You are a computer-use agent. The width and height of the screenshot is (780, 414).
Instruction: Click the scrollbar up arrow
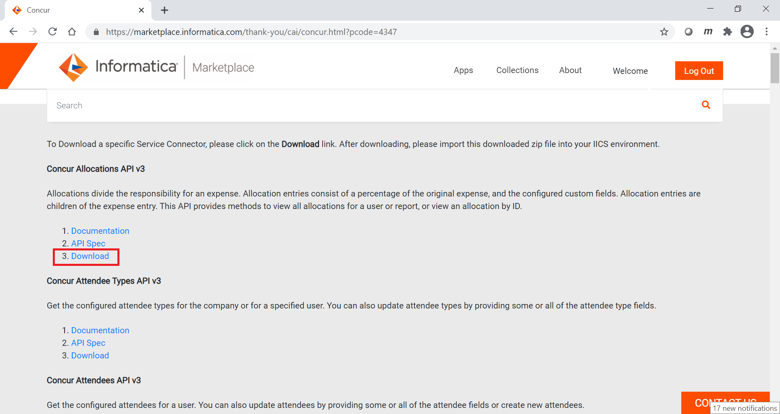(775, 48)
